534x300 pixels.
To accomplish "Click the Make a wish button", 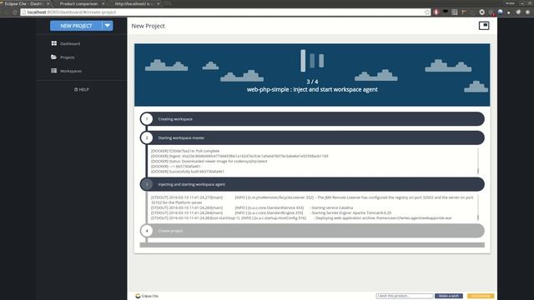I will pyautogui.click(x=449, y=296).
